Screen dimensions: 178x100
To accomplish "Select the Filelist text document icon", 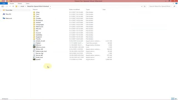I will pos(34,43).
